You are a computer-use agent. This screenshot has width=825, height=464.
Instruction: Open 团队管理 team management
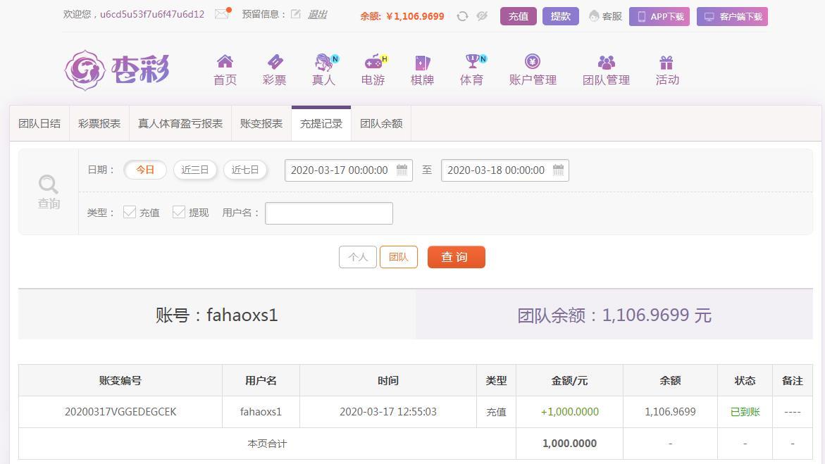point(605,68)
